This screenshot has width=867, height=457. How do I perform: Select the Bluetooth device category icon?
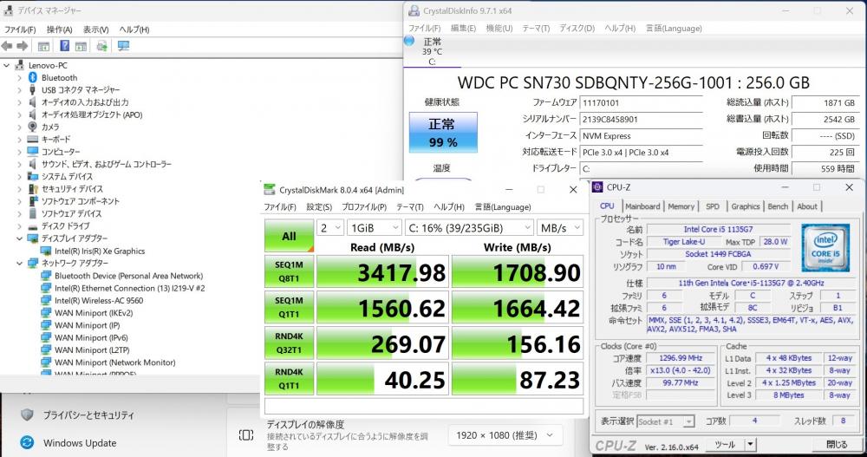(x=33, y=77)
